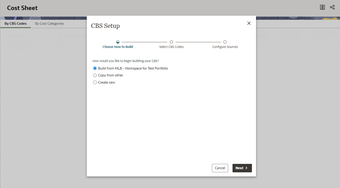Open the By Cost Categories tab
340x188 pixels.
[49, 24]
